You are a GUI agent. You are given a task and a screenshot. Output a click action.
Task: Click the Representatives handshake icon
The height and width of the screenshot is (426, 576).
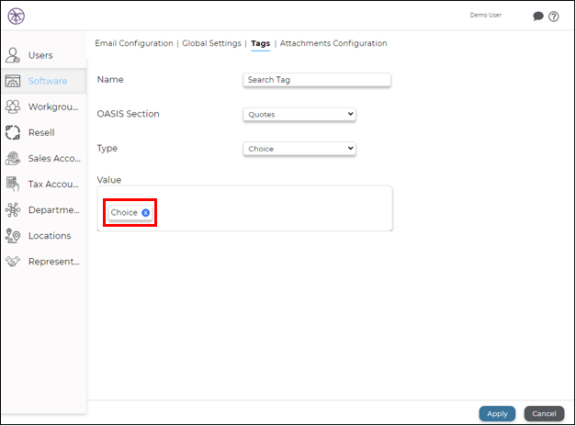[x=13, y=262]
